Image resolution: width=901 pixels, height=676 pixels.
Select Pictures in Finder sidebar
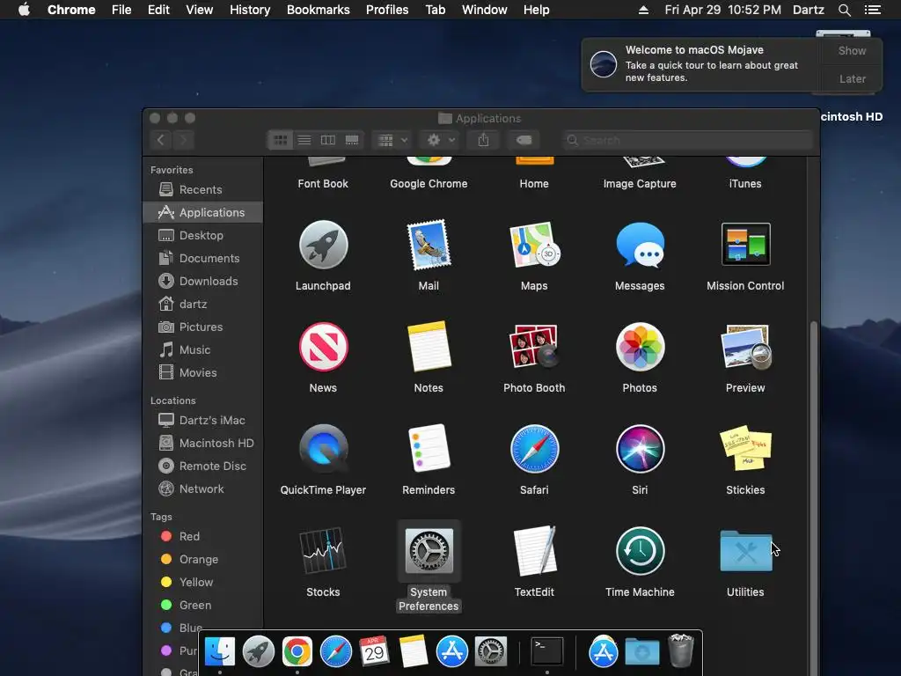(202, 327)
